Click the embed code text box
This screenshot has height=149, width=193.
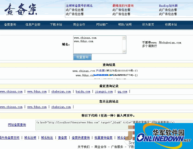pyautogui.click(x=85, y=125)
